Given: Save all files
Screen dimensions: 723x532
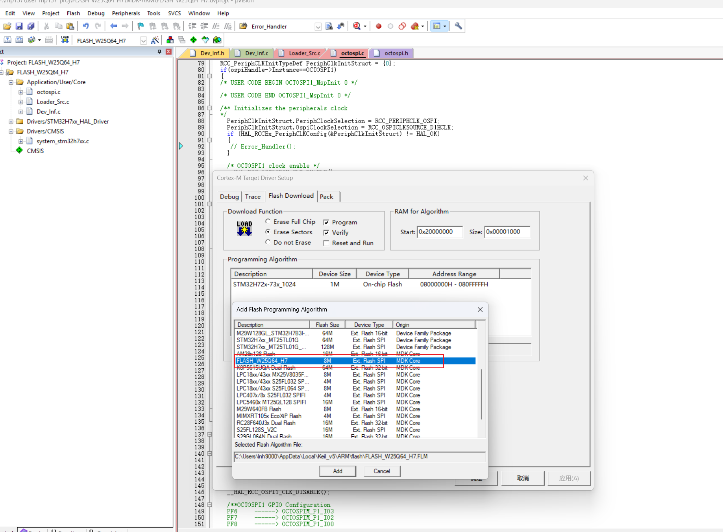Looking at the screenshot, I should tap(31, 26).
